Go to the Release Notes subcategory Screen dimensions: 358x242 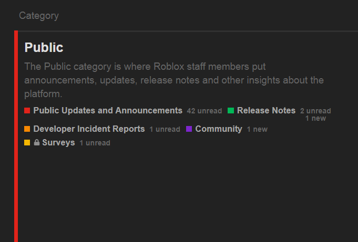(x=266, y=111)
